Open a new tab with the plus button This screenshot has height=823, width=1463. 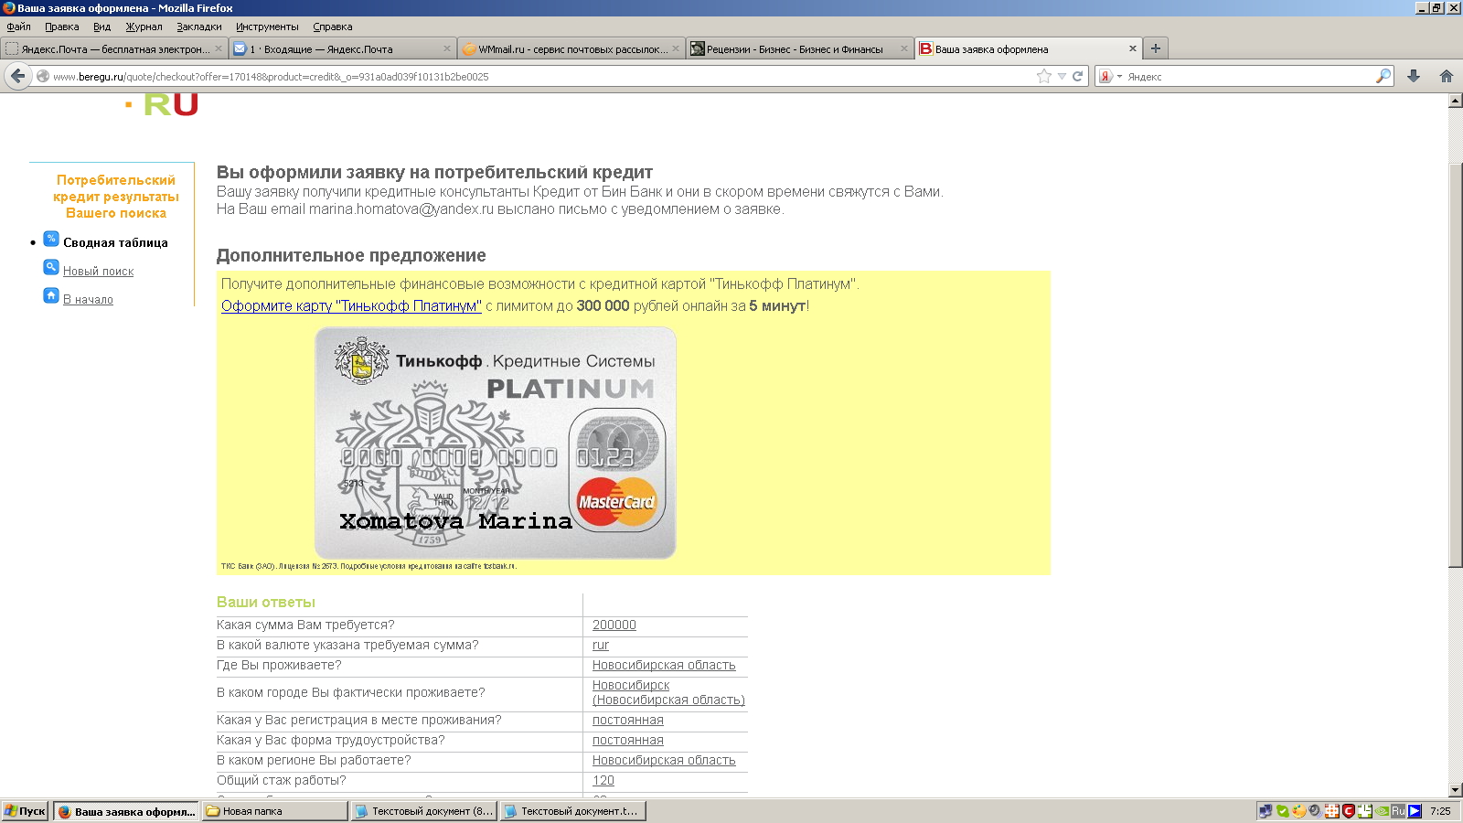click(x=1156, y=48)
